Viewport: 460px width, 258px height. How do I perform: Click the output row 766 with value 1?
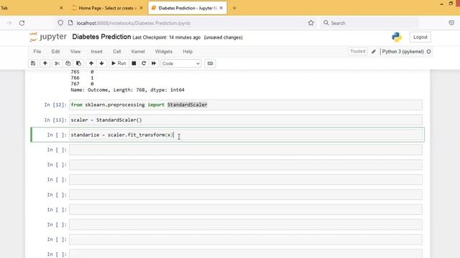82,78
